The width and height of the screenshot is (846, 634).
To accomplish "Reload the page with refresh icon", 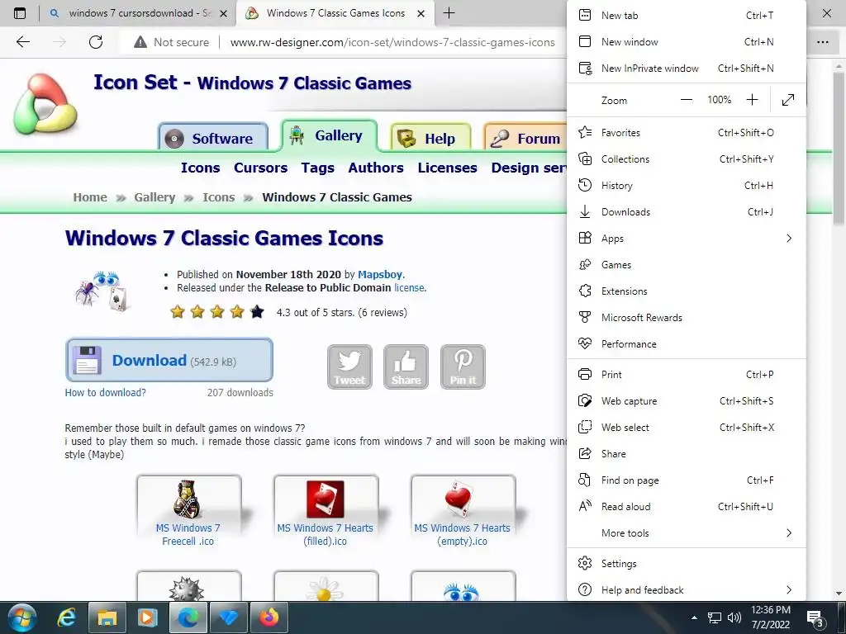I will pos(96,42).
